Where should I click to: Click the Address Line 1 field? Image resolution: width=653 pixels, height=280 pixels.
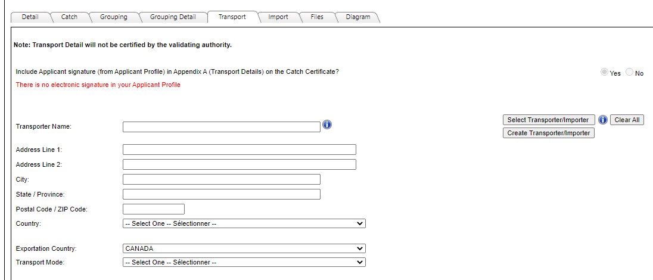(240, 150)
